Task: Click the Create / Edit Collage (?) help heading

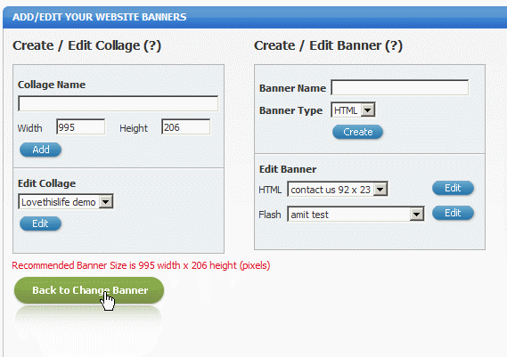Action: click(x=87, y=45)
